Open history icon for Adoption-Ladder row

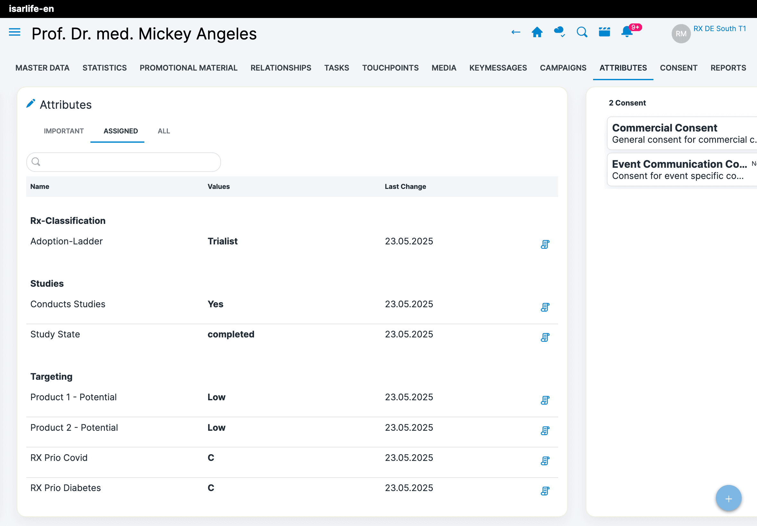click(x=545, y=244)
